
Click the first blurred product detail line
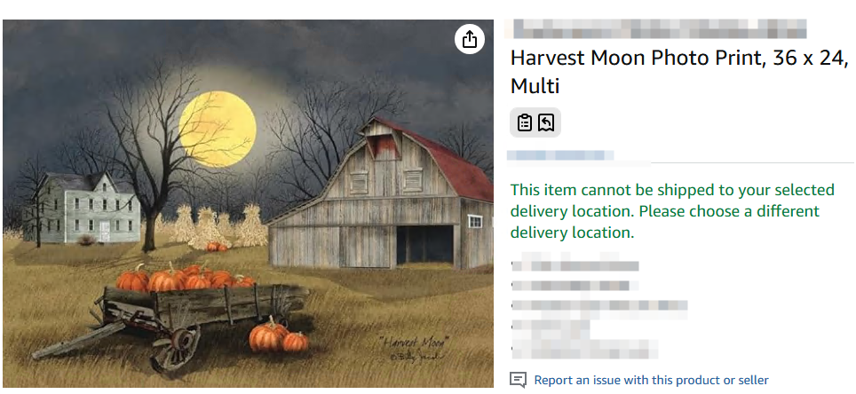(577, 265)
